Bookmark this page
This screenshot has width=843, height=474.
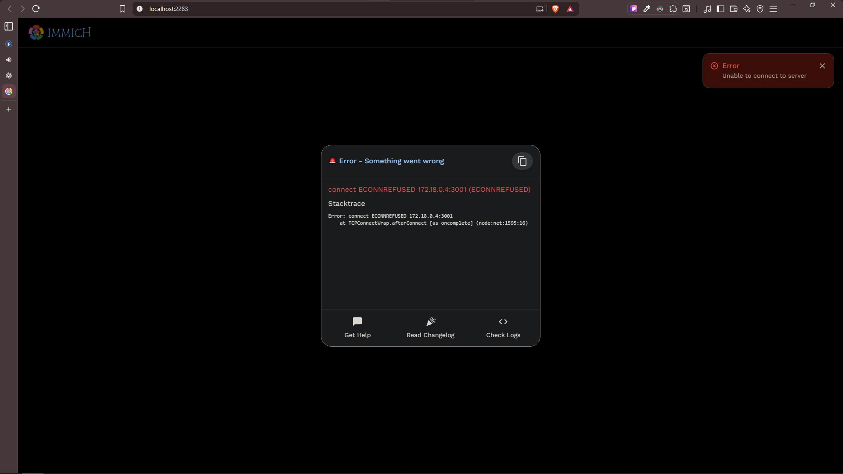click(x=122, y=9)
